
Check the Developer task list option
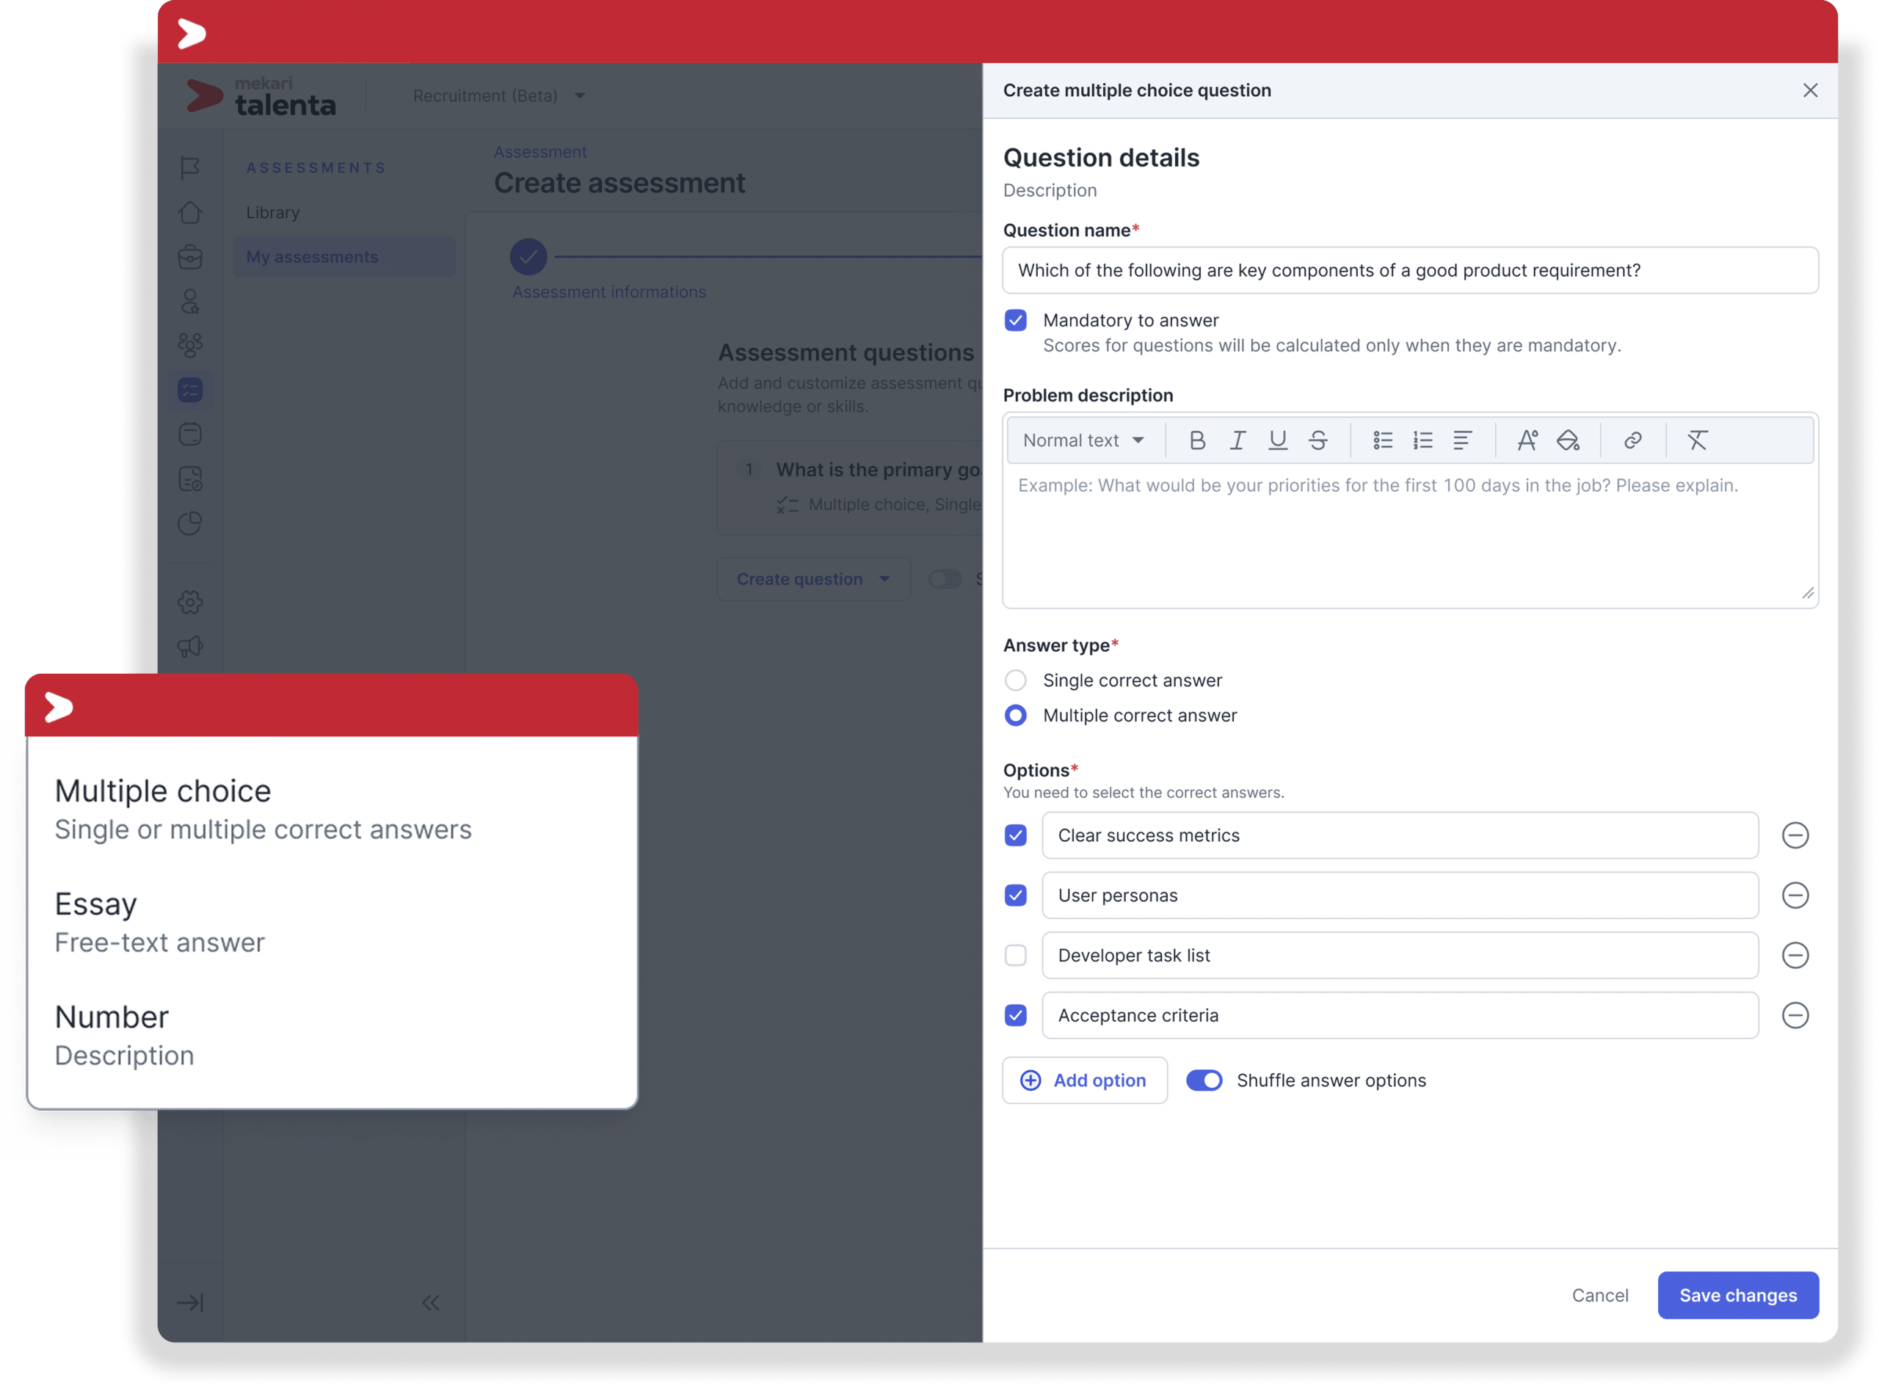pyautogui.click(x=1016, y=955)
